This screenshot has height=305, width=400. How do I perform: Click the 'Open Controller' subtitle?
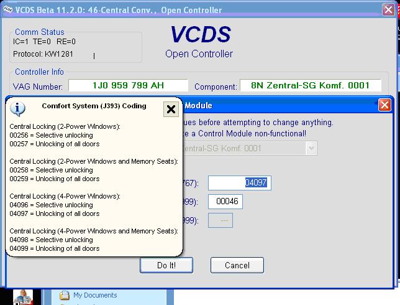coord(199,54)
